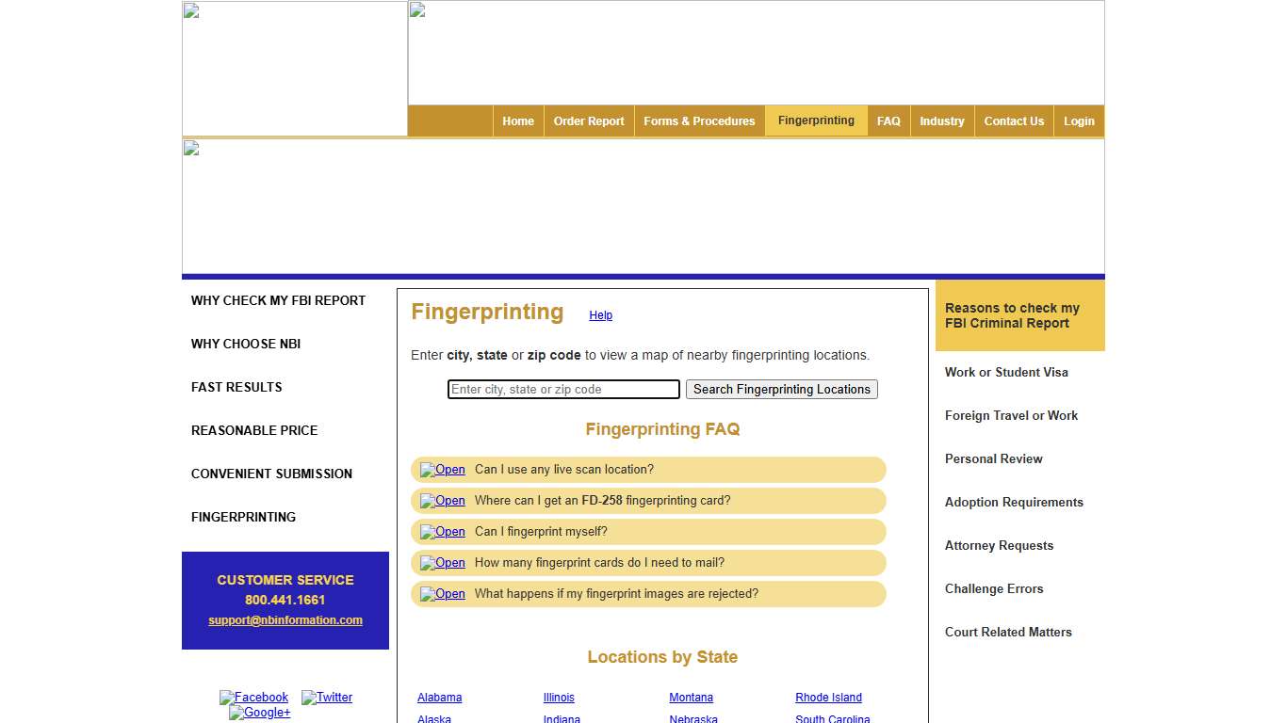Open the Twitter icon
1287x723 pixels.
point(327,698)
